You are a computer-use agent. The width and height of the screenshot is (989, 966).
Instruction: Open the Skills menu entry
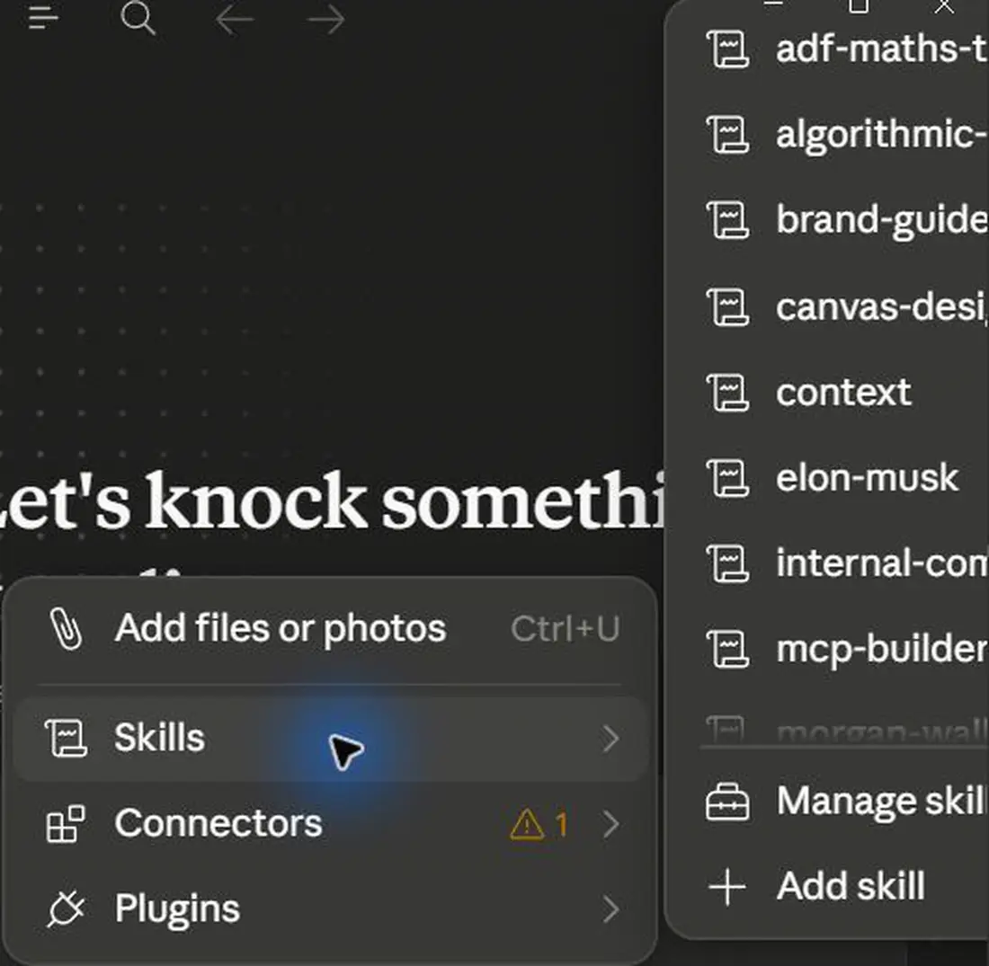[x=331, y=739]
